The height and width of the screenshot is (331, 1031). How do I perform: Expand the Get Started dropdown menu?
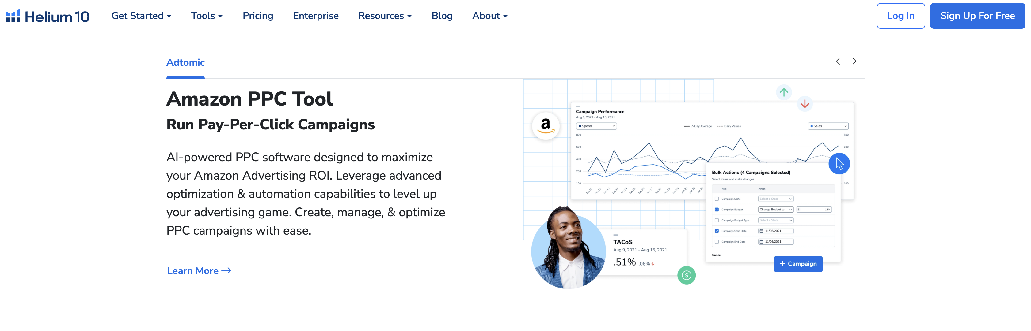pos(141,16)
